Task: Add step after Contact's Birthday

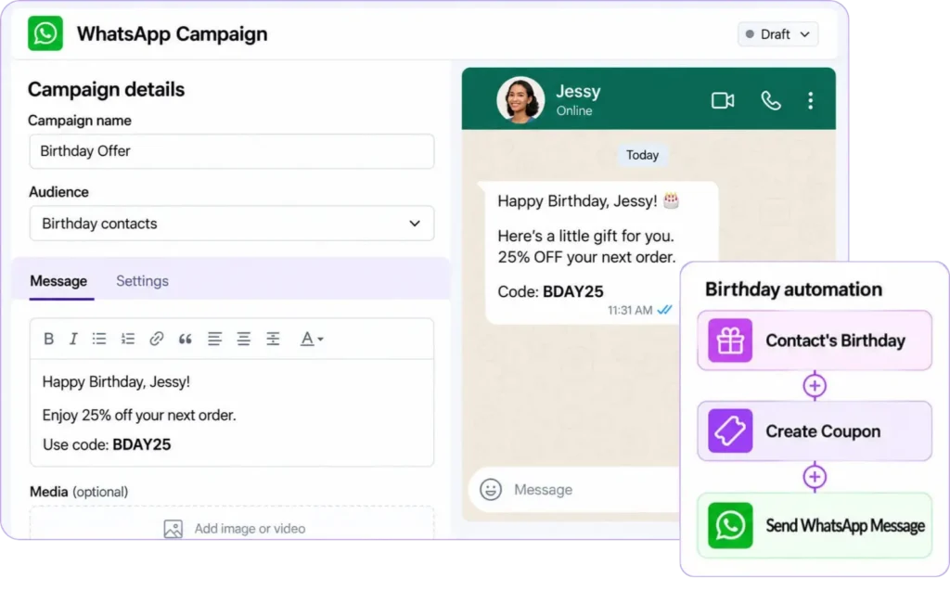Action: (x=815, y=386)
